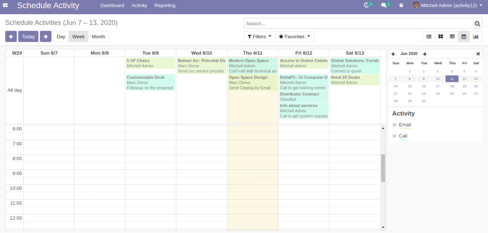The height and width of the screenshot is (233, 488).
Task: Open the activities clock icon in navbar
Action: pos(366,5)
